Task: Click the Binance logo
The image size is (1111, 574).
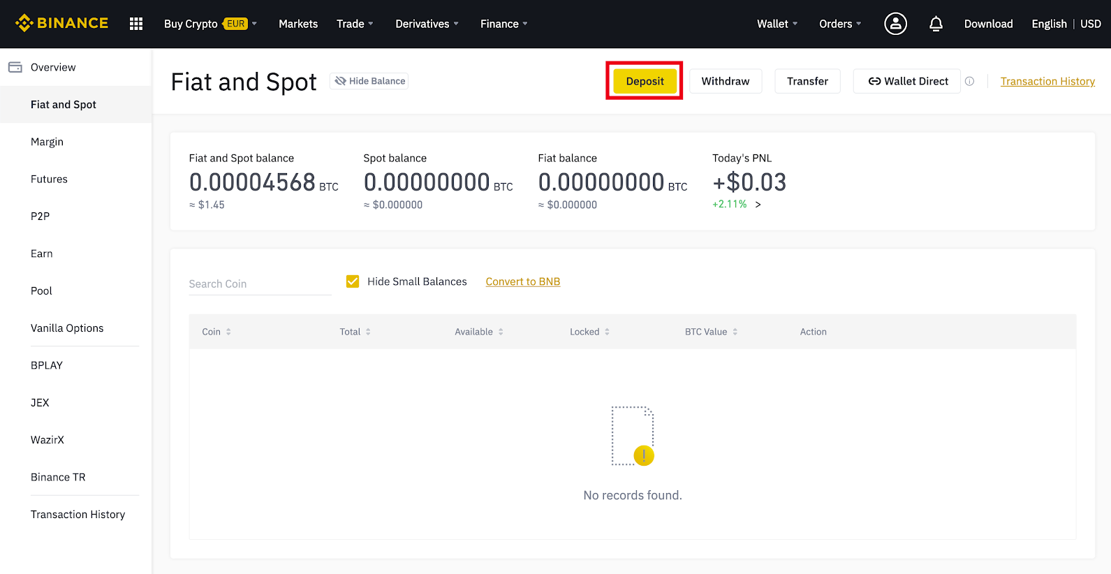Action: coord(62,23)
